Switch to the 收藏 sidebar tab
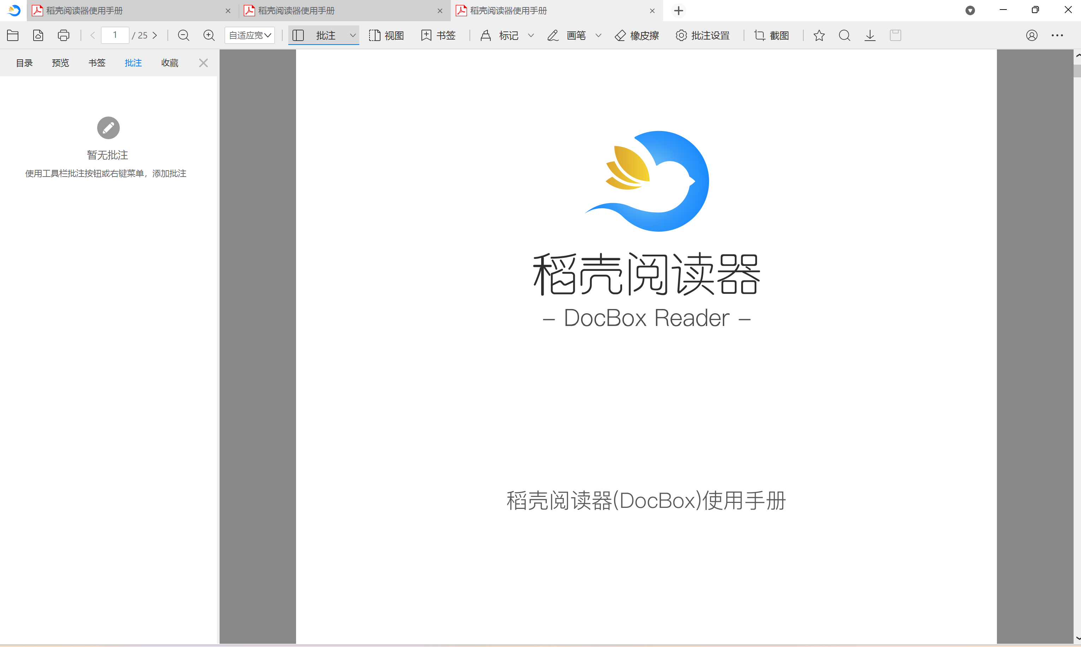Viewport: 1081px width, 647px height. pos(170,63)
